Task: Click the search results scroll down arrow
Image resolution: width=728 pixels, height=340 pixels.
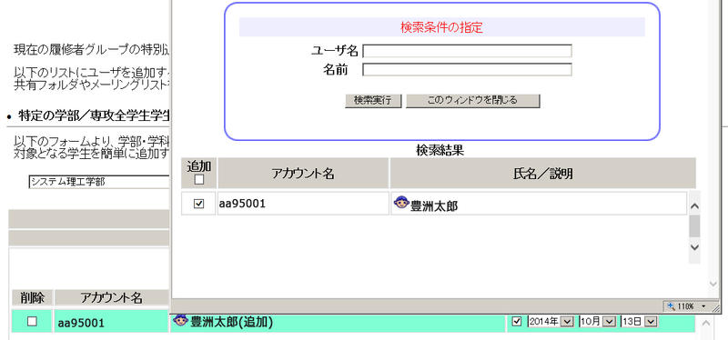Action: pyautogui.click(x=694, y=247)
